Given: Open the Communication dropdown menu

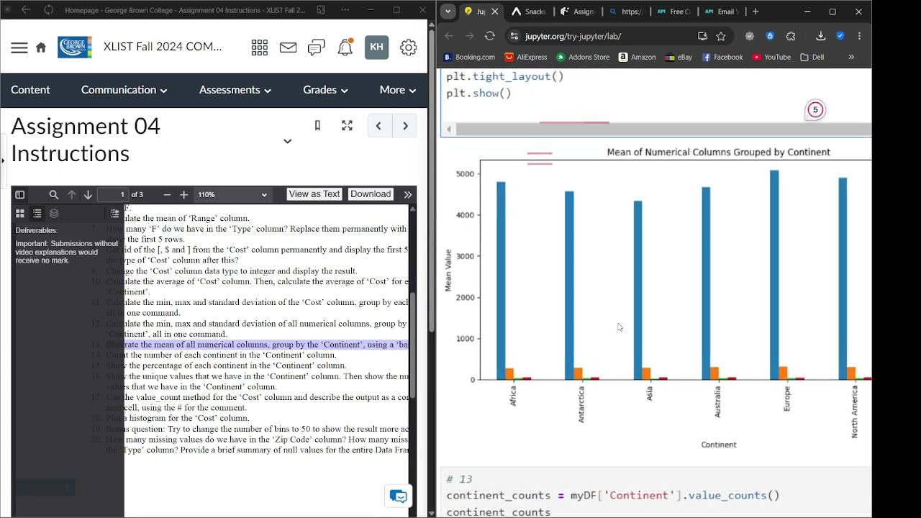Looking at the screenshot, I should pyautogui.click(x=124, y=90).
